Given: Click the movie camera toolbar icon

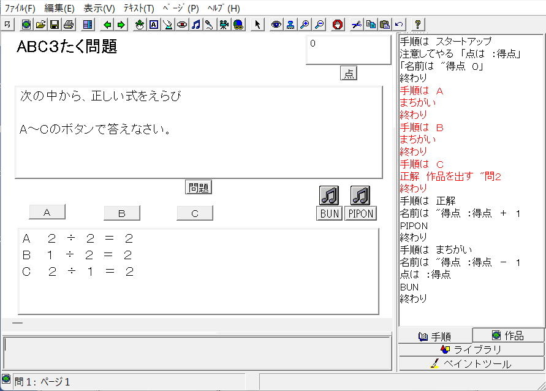Looking at the screenshot, I should 224,25.
